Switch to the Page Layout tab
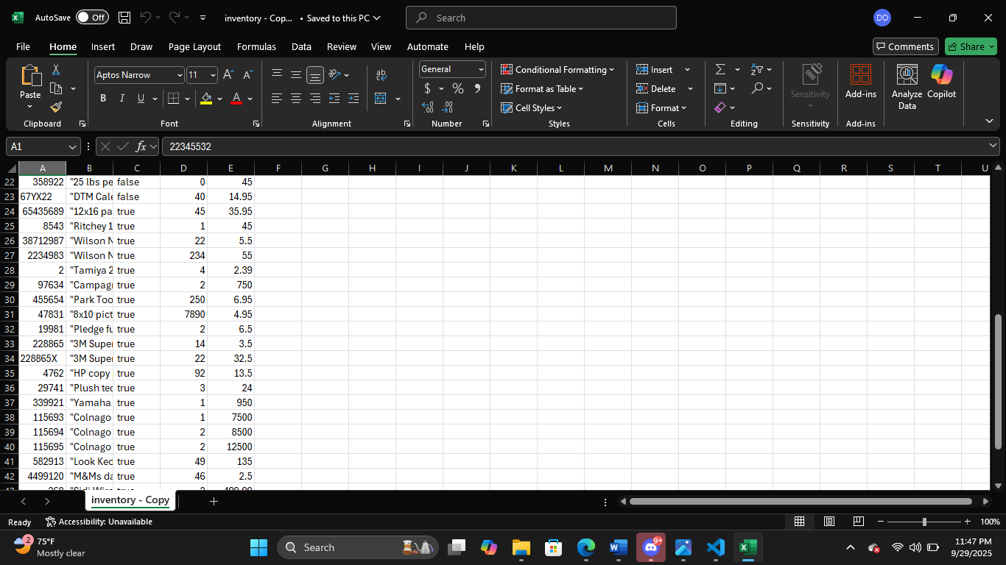Image resolution: width=1006 pixels, height=565 pixels. 194,46
